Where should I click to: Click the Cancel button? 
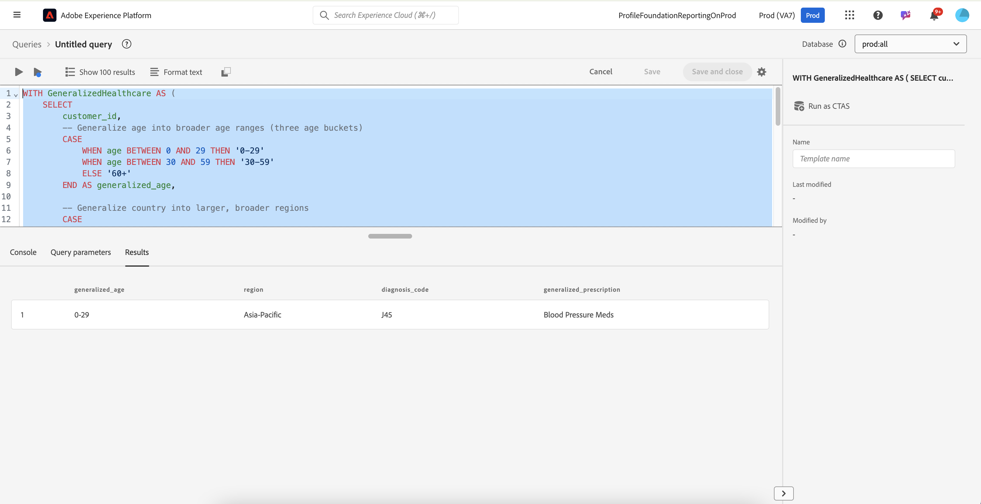coord(600,72)
